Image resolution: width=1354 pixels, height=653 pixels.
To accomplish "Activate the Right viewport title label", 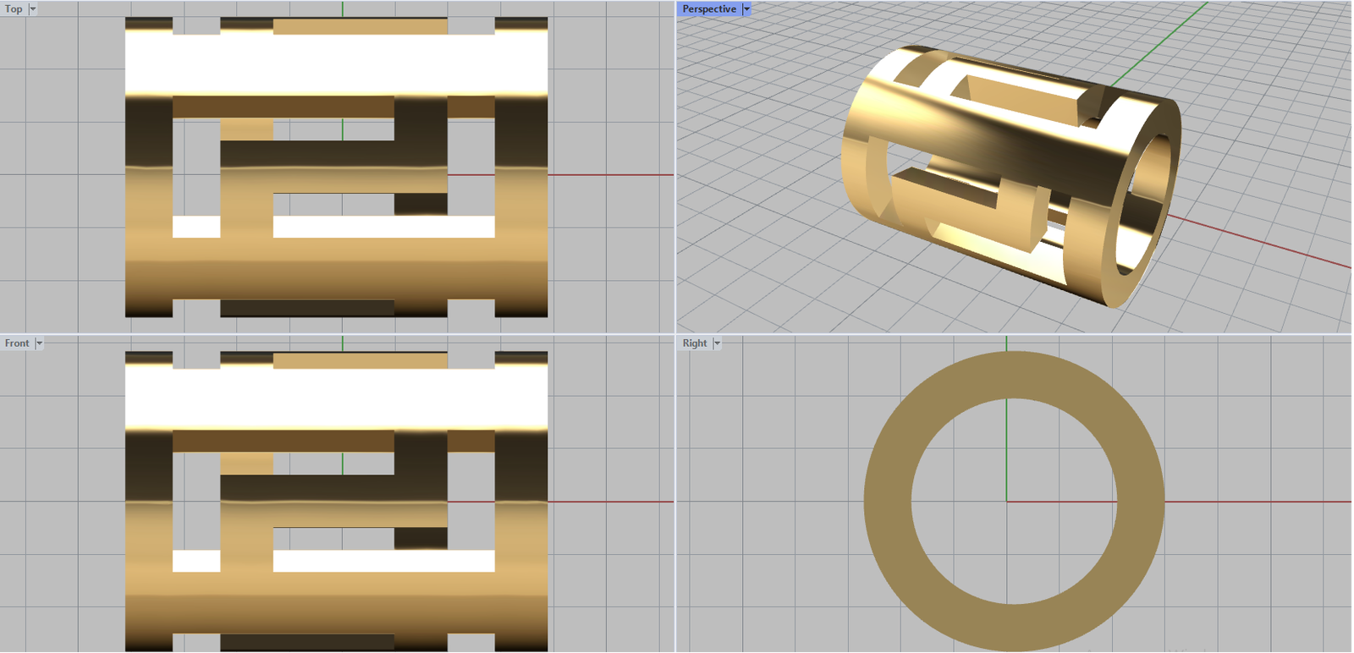I will click(x=695, y=343).
